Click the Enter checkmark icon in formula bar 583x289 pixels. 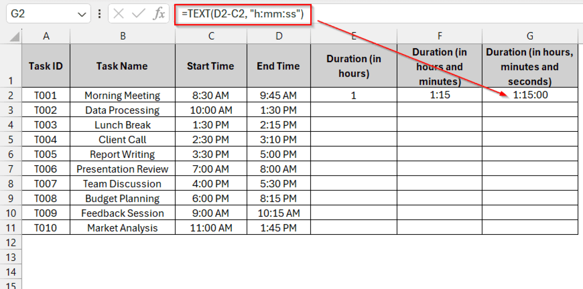click(x=138, y=13)
